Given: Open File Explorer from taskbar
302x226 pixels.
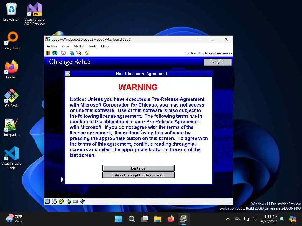Looking at the screenshot, I should pos(157,219).
